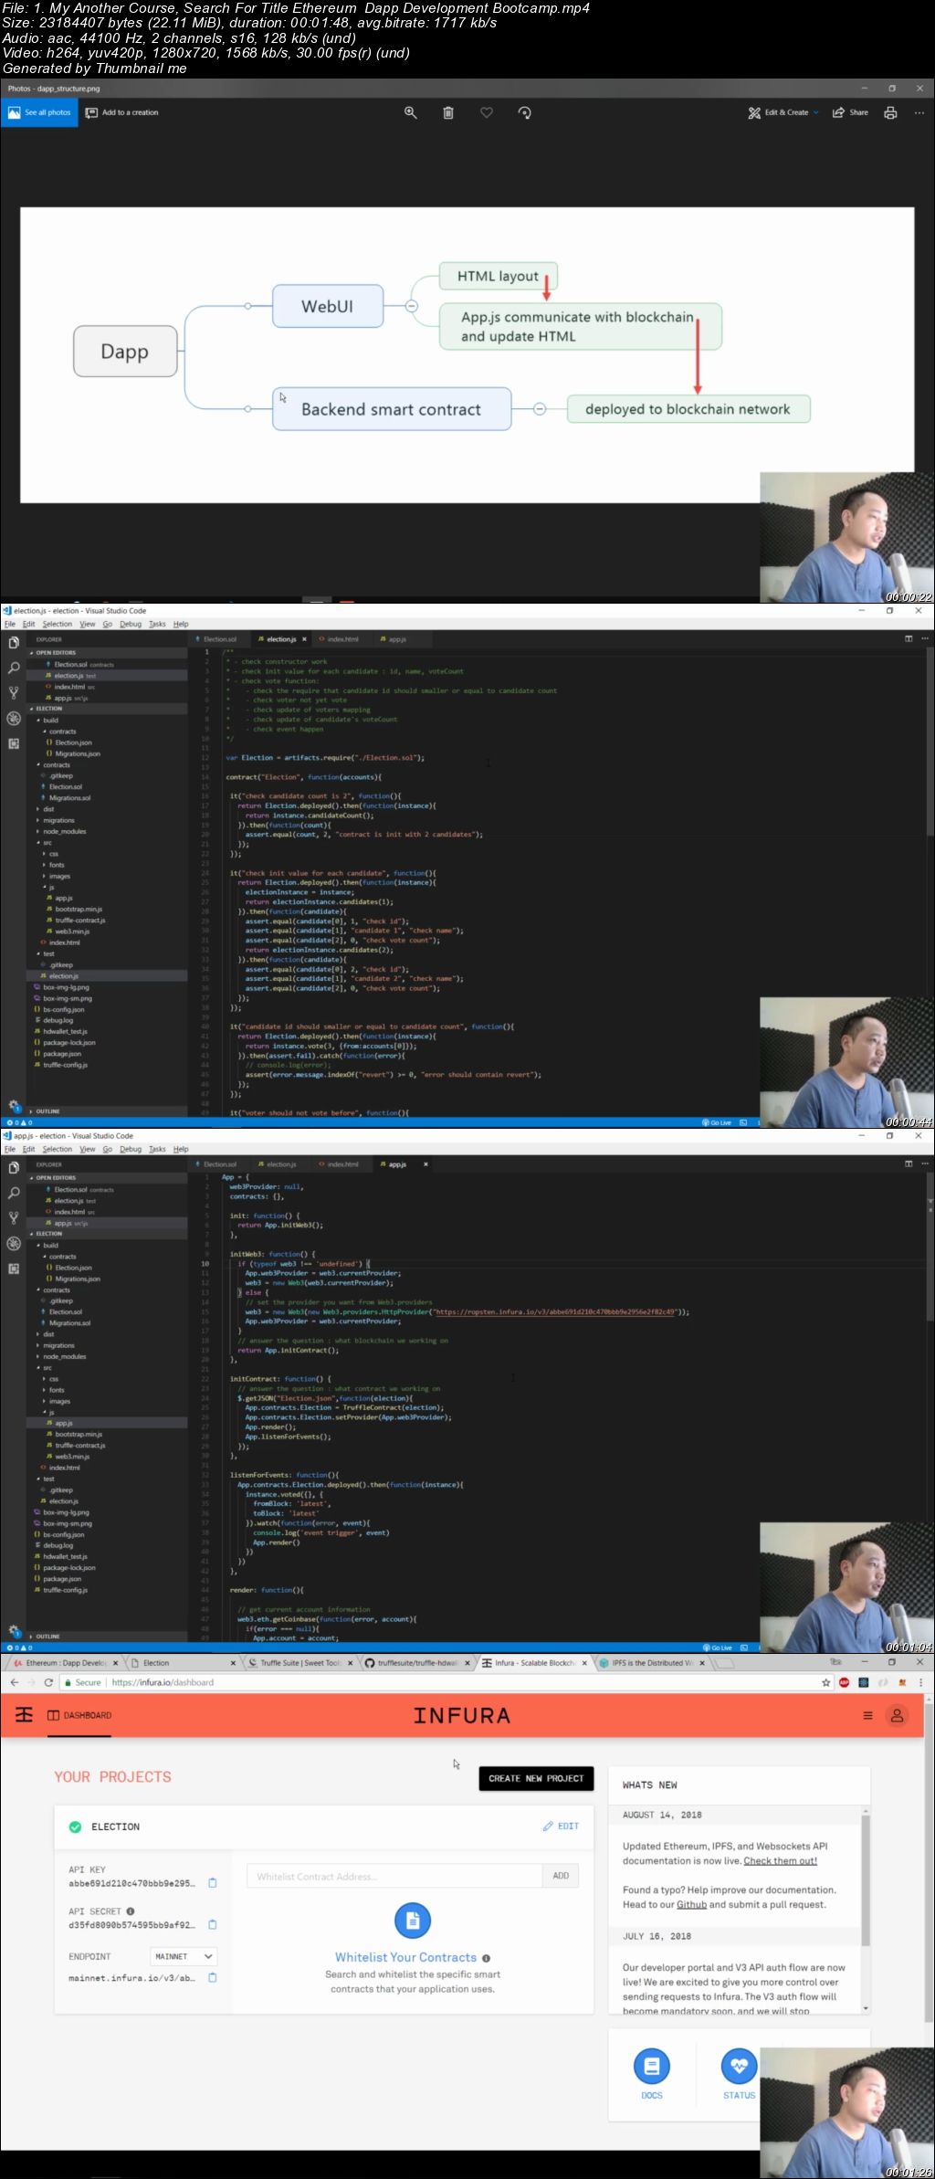Click Add to a creation in Photos
Image resolution: width=935 pixels, height=2179 pixels.
click(x=121, y=112)
